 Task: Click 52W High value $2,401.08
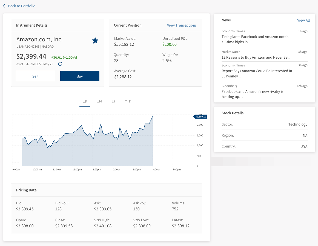pyautogui.click(x=103, y=226)
